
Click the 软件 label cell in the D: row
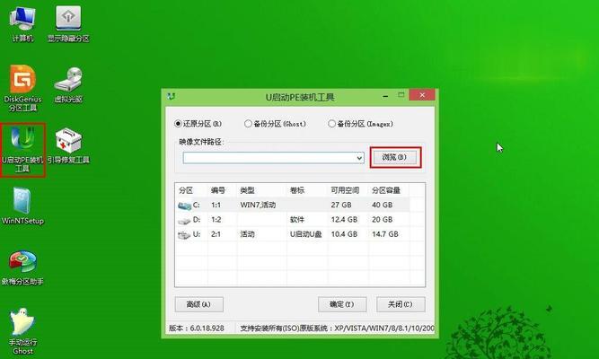click(x=297, y=220)
